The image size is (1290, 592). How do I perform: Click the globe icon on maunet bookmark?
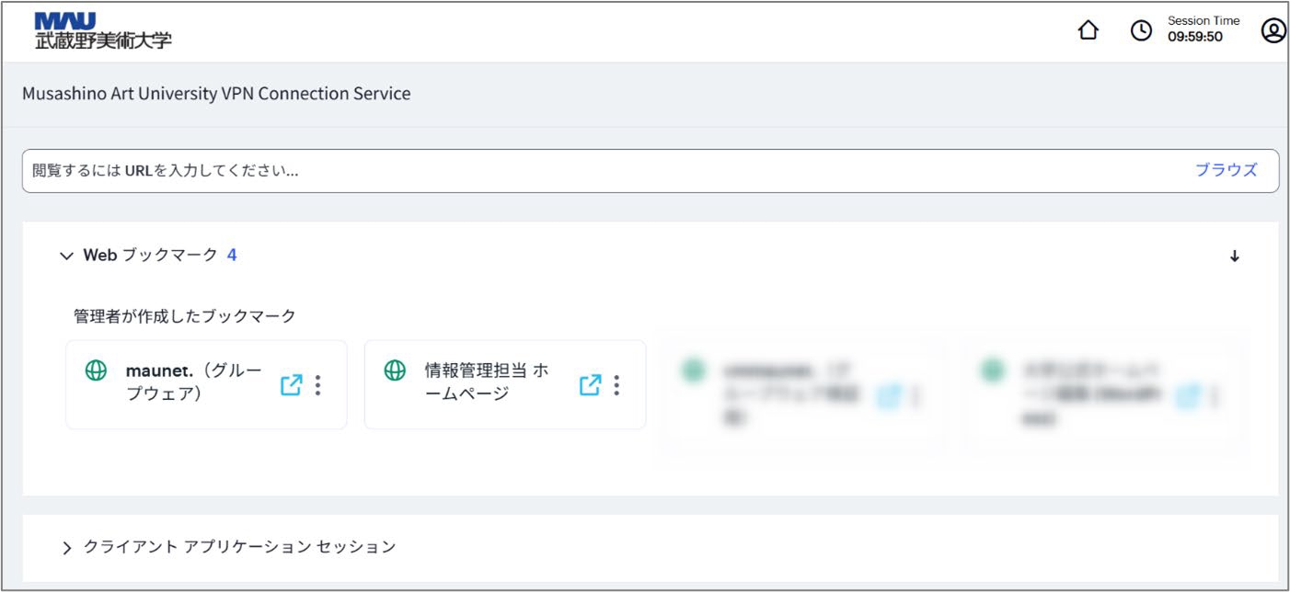coord(96,370)
